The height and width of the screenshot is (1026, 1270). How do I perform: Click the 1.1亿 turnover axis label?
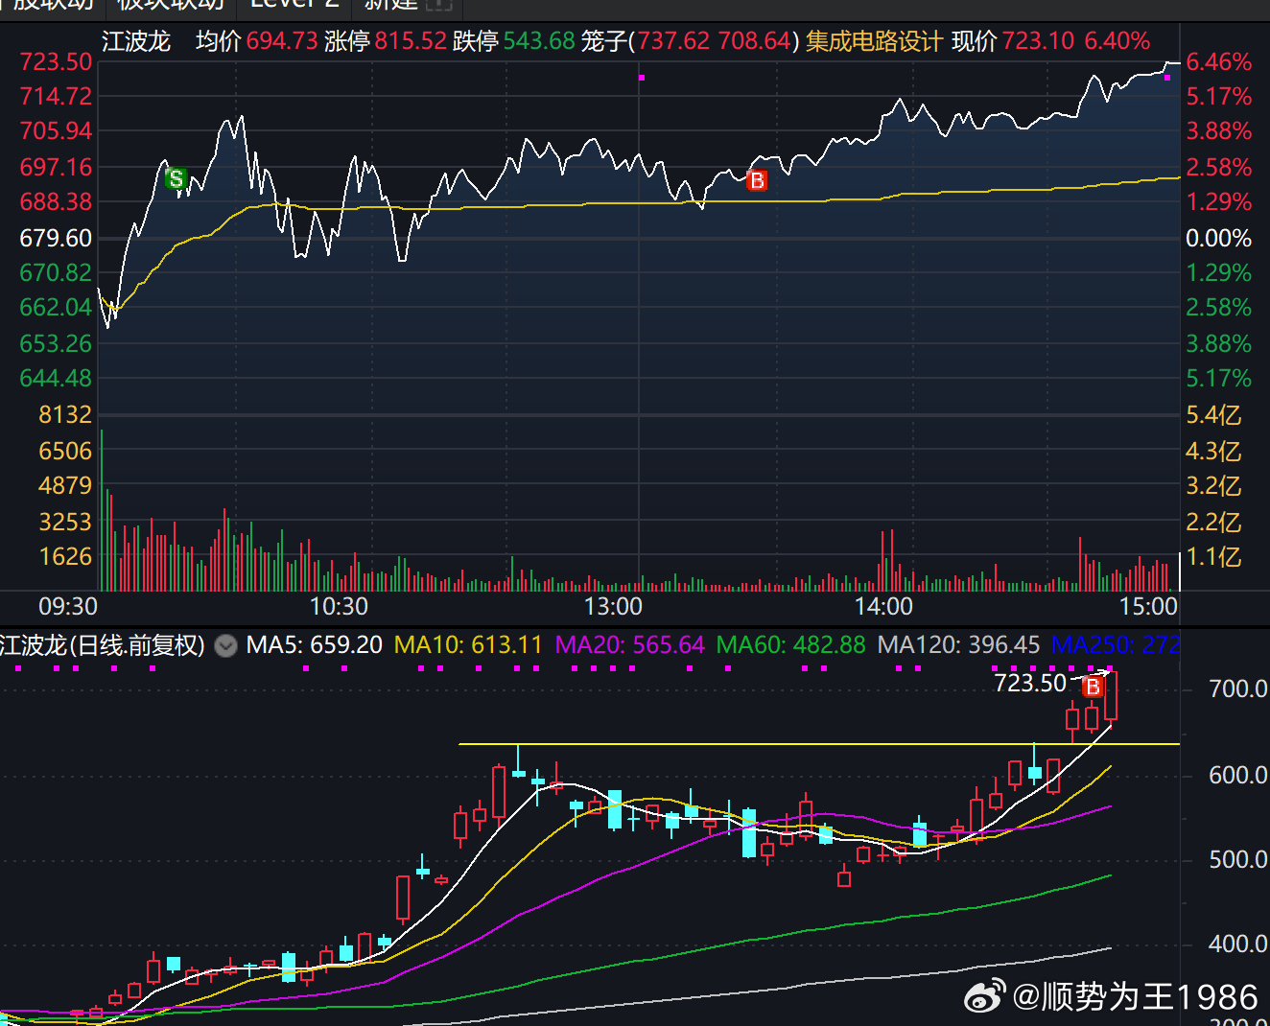pyautogui.click(x=1213, y=557)
